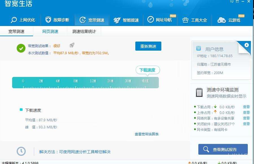Open the 上网优化 section

pyautogui.click(x=23, y=20)
